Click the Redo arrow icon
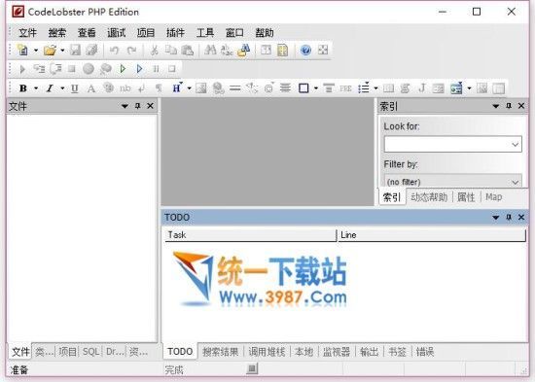Screen dimensions: 535x382 coord(131,51)
